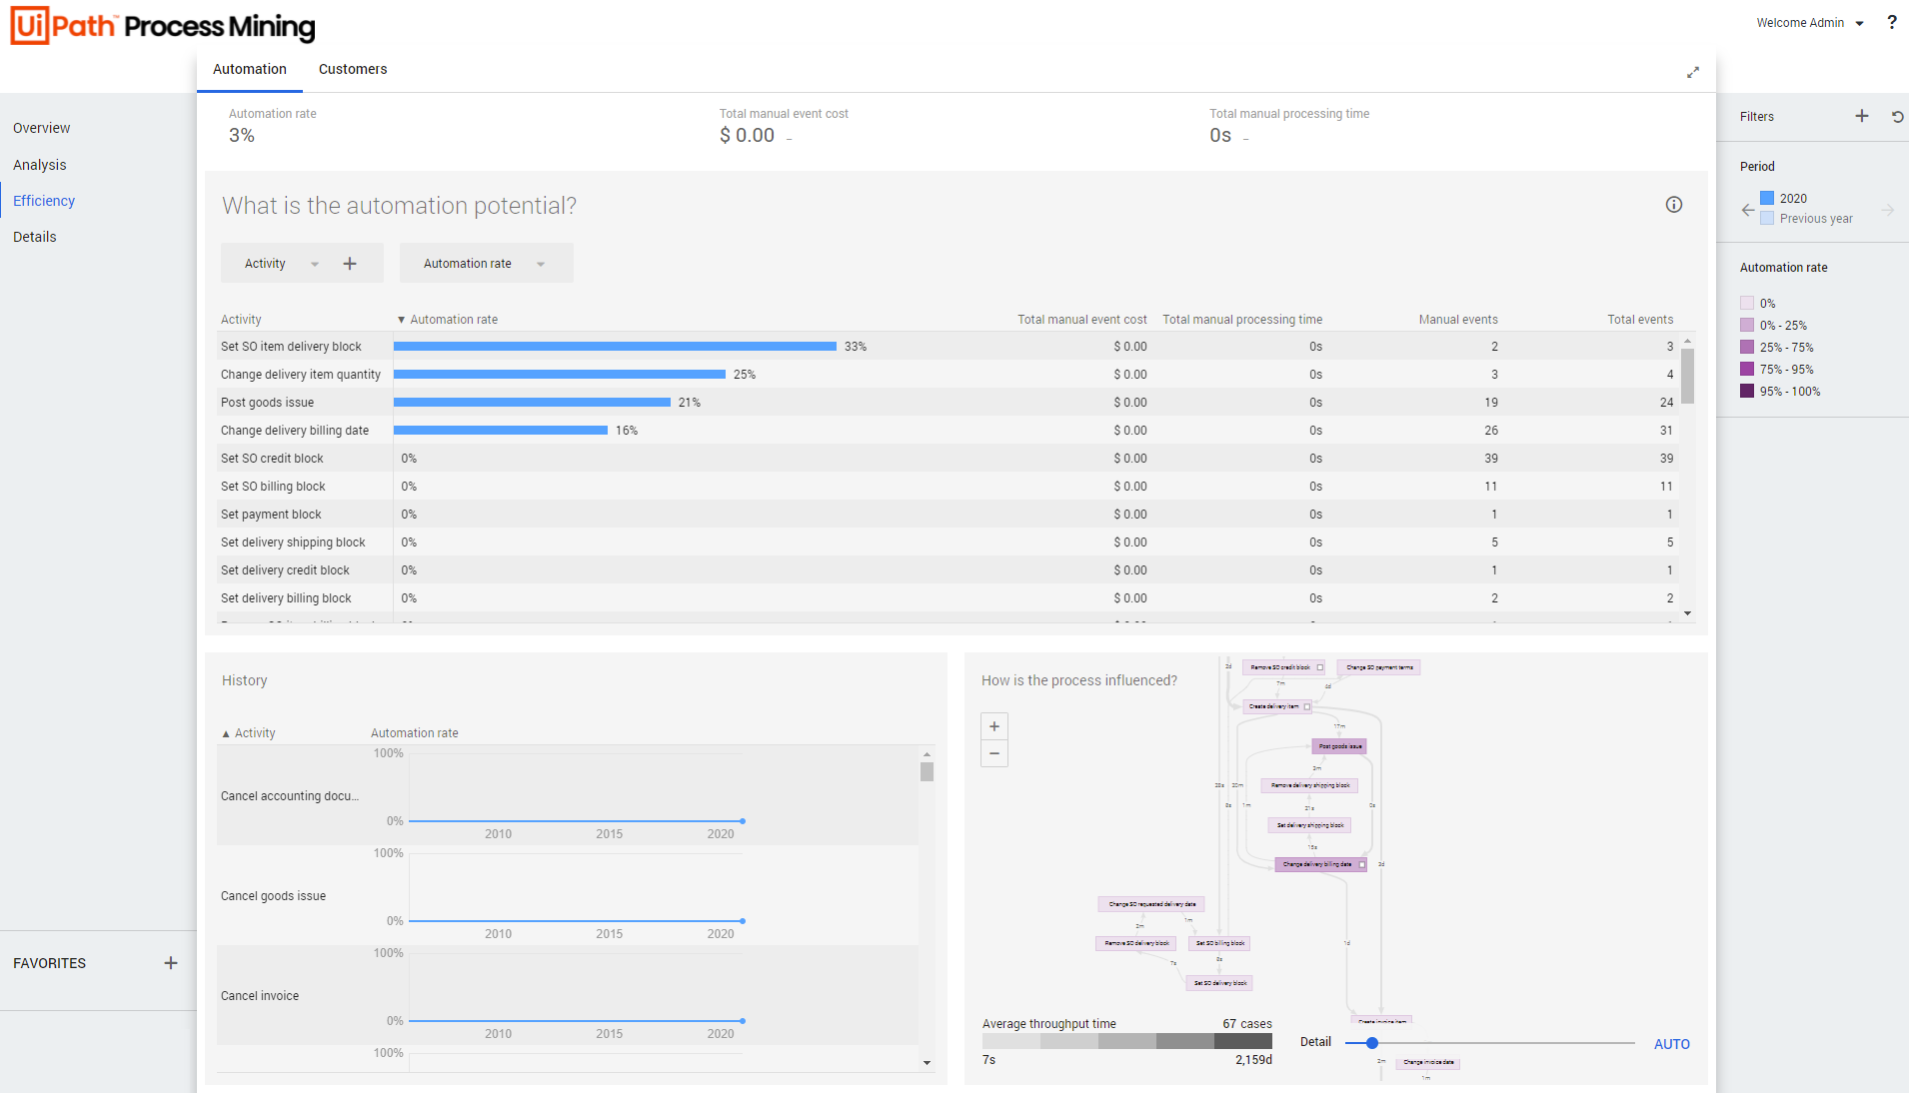This screenshot has width=1909, height=1093.
Task: Zoom out on the process graph
Action: 993,753
